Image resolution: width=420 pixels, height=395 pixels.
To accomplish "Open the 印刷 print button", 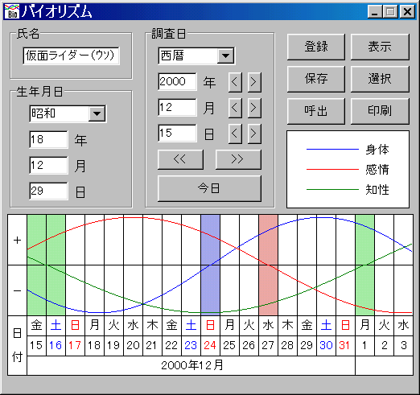I will click(x=380, y=111).
